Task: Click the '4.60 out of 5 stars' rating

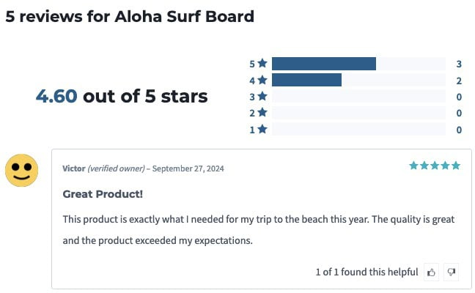Action: tap(122, 96)
